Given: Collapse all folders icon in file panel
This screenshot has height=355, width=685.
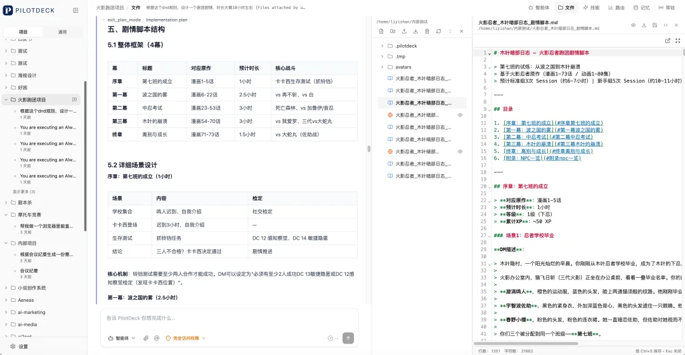Looking at the screenshot, I should coord(450,32).
